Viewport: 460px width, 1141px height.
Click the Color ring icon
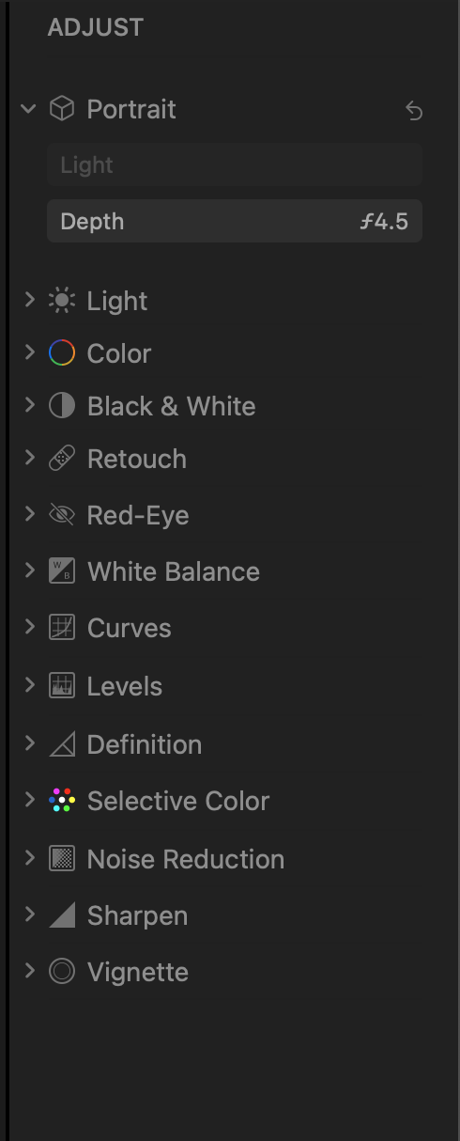click(62, 353)
